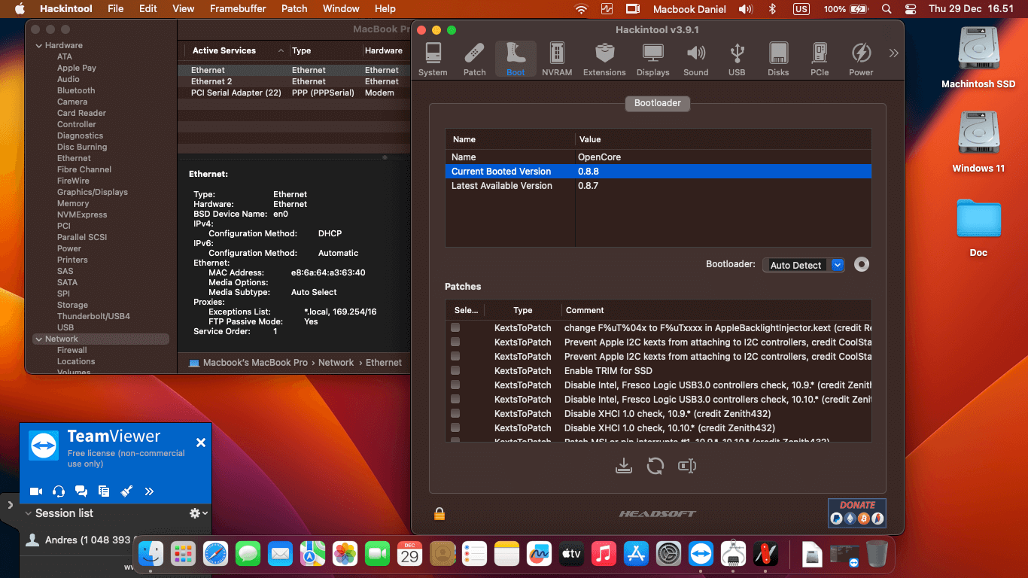1028x578 pixels.
Task: Open the Framebuffer menu
Action: click(x=238, y=9)
